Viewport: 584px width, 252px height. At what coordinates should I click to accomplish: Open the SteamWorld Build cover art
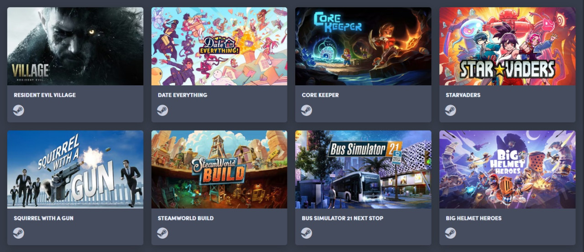point(219,169)
